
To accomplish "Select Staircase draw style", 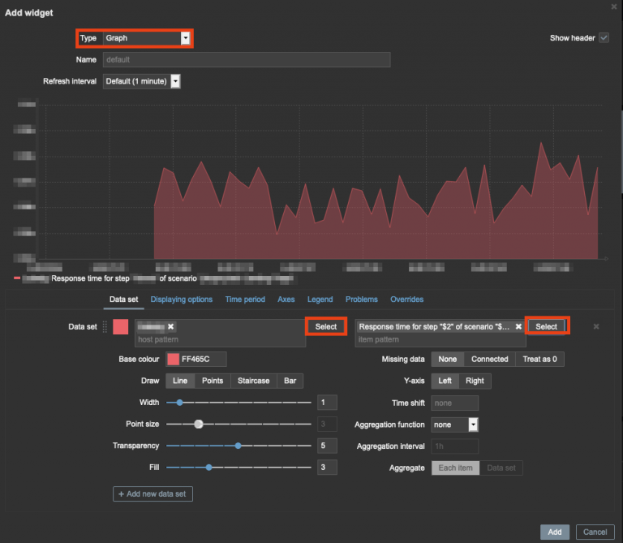I will (x=254, y=381).
